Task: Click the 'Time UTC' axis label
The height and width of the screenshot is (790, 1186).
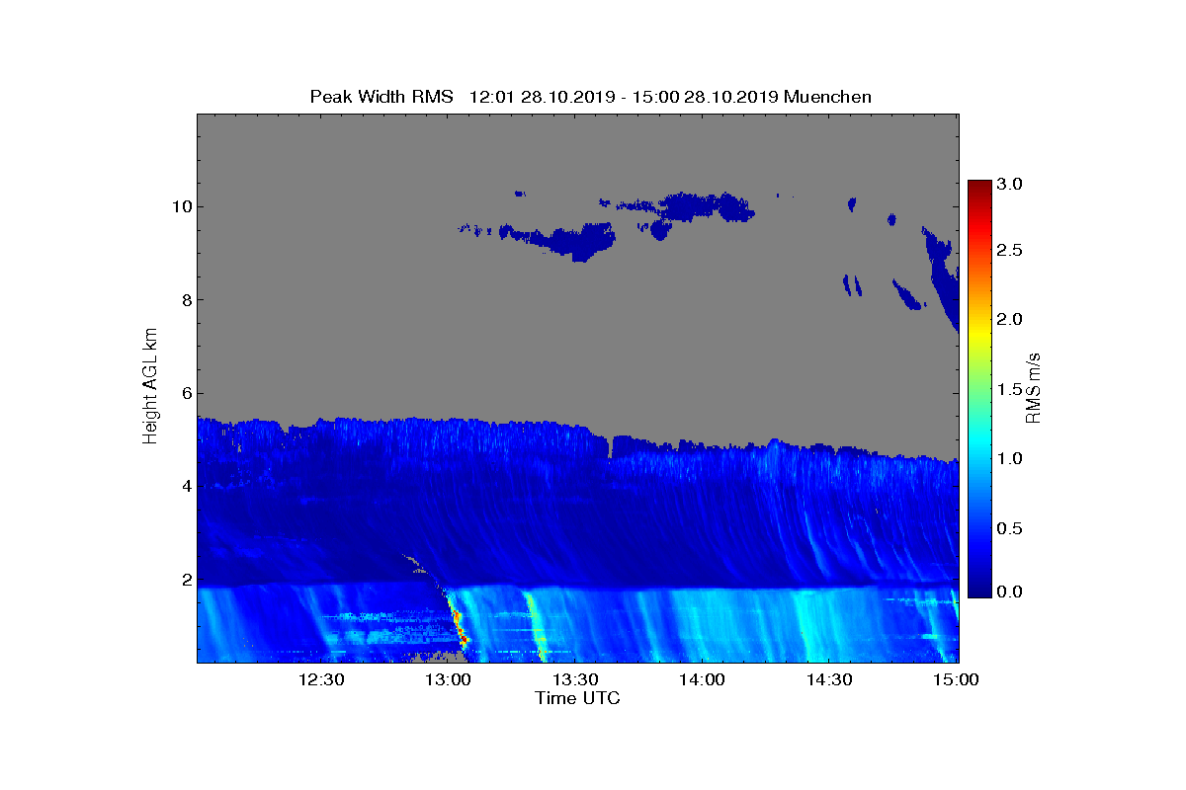Action: tap(578, 698)
